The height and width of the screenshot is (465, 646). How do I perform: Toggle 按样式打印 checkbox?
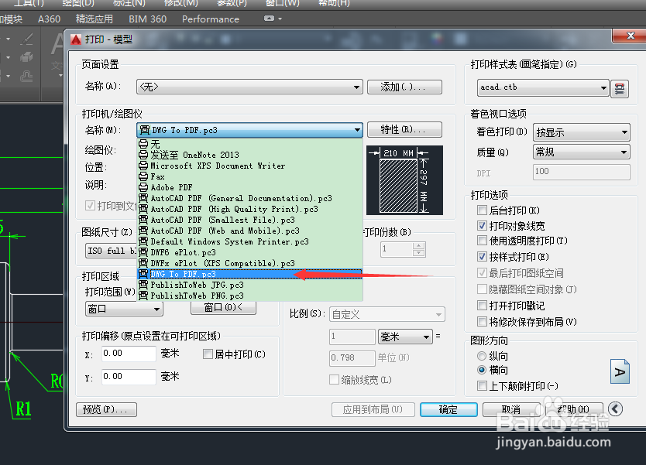point(482,256)
